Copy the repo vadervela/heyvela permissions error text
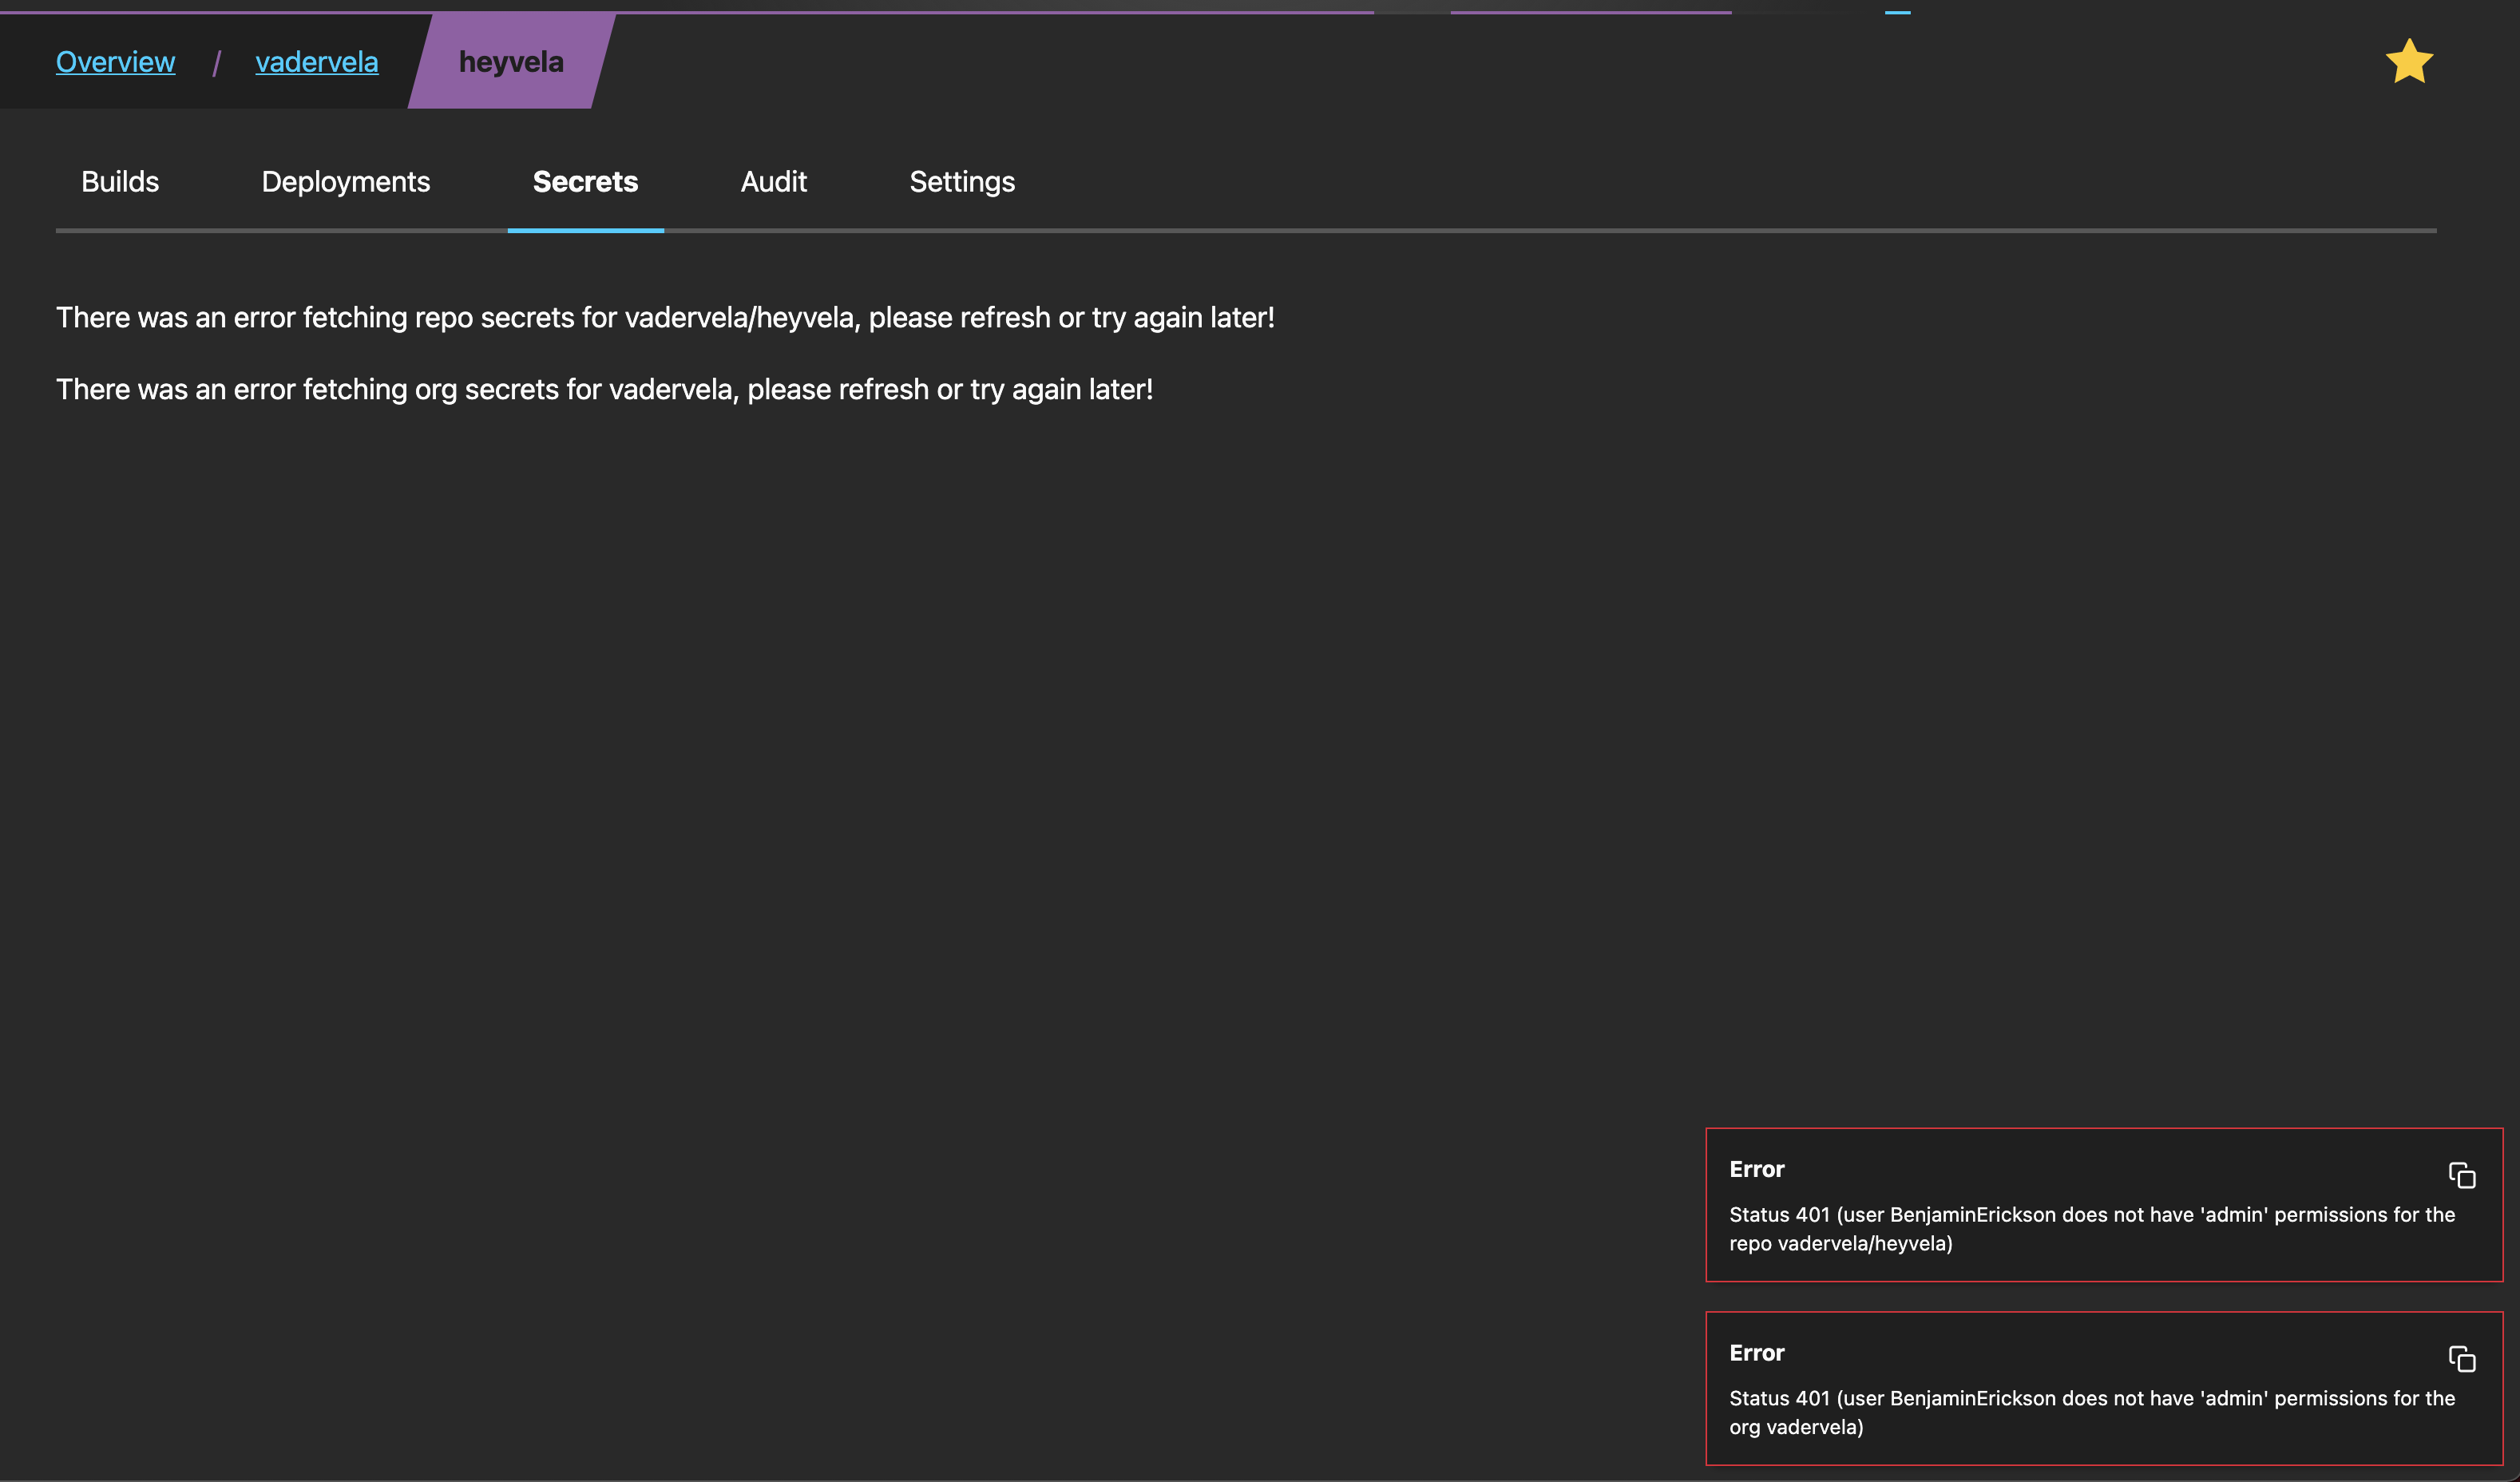The width and height of the screenshot is (2520, 1482). pos(2461,1175)
